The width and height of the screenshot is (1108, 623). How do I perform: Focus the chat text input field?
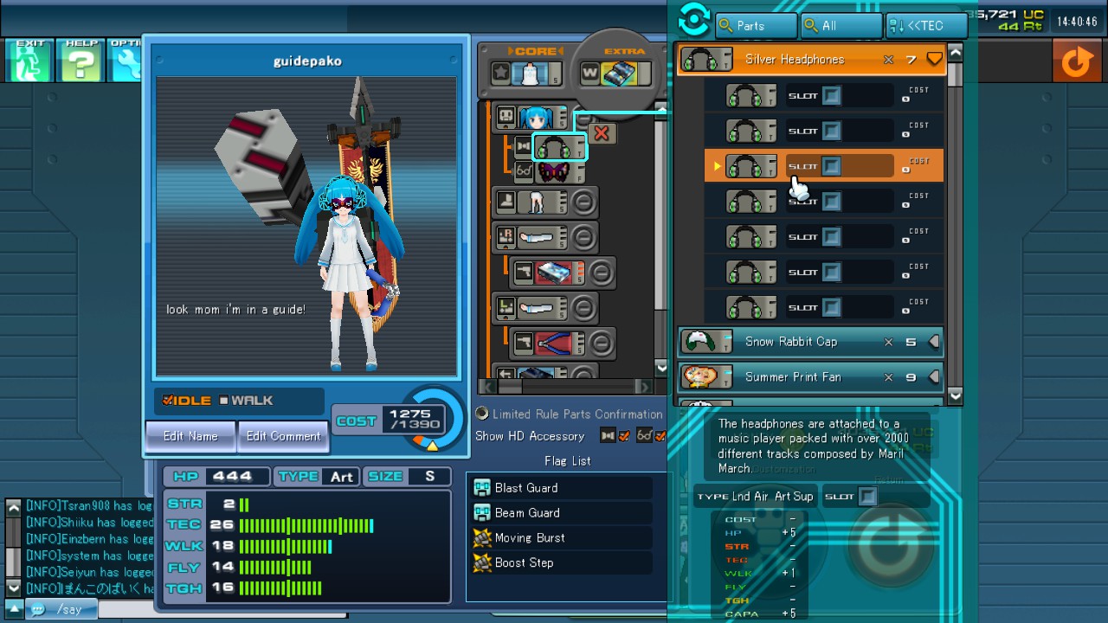(222, 609)
